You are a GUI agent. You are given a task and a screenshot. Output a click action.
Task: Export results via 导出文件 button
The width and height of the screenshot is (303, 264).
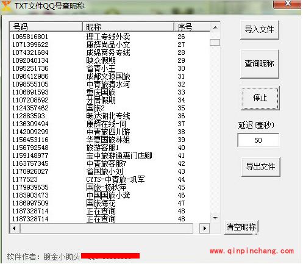(x=260, y=166)
